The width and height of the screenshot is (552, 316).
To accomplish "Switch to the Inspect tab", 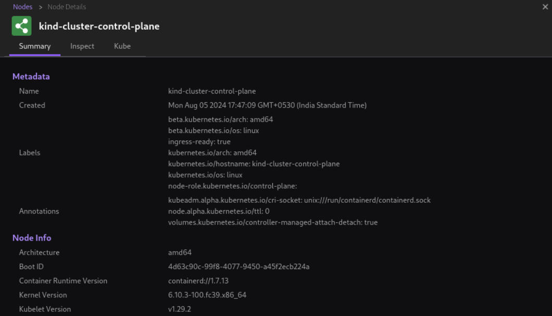I will 82,46.
